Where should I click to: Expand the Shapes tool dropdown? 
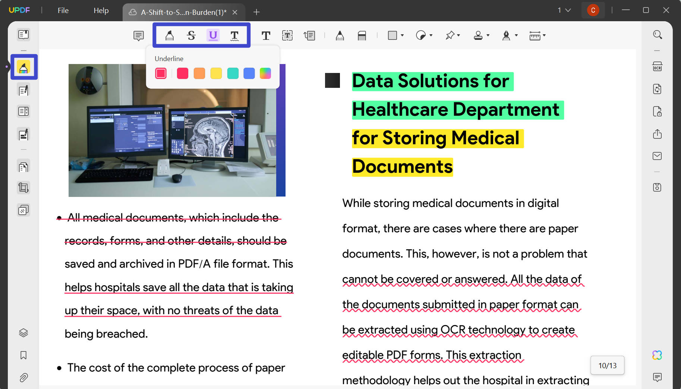click(402, 35)
